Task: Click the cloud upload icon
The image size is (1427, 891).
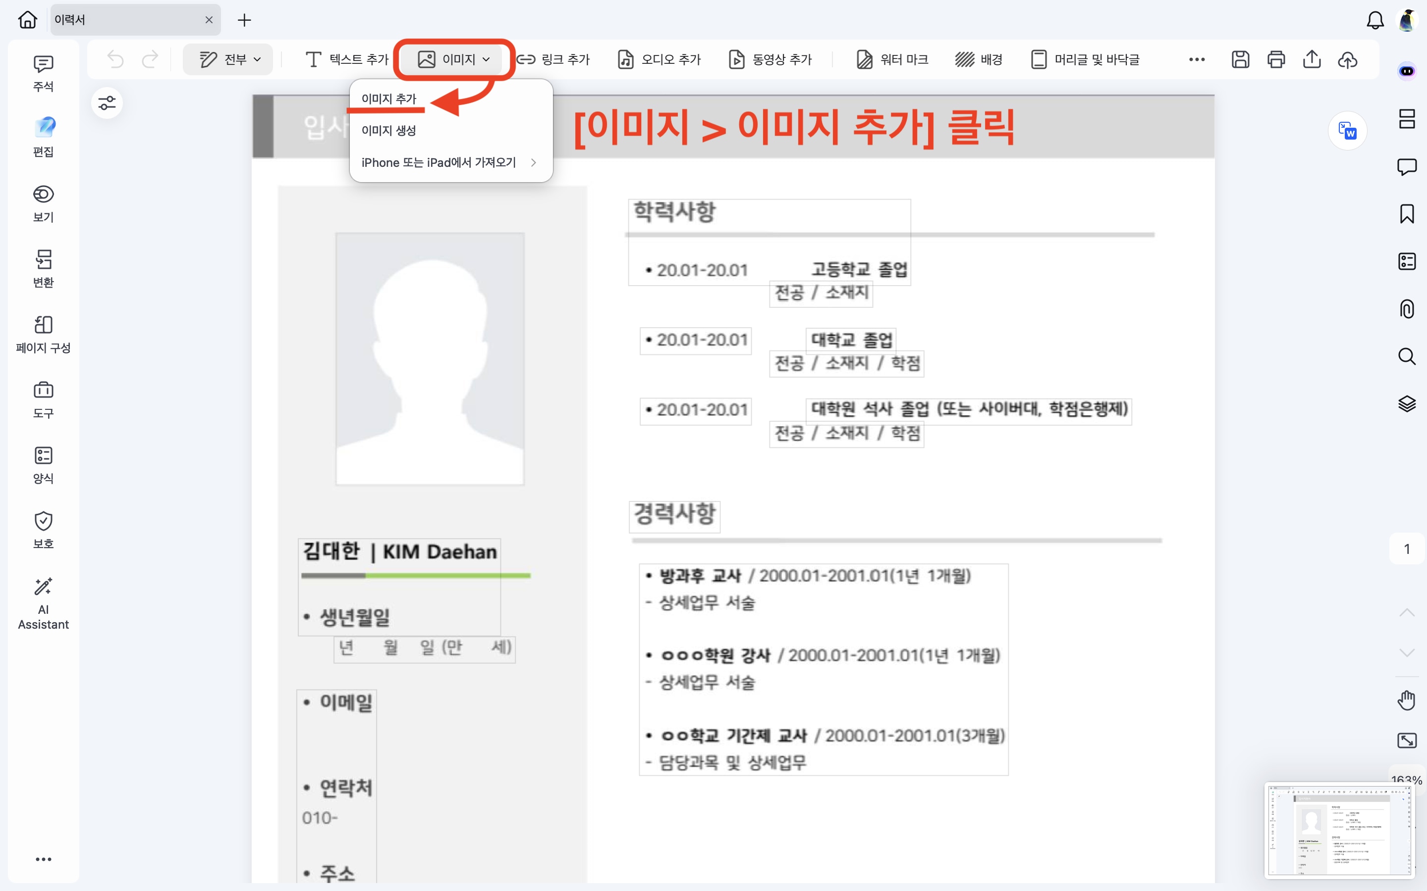Action: [1347, 59]
